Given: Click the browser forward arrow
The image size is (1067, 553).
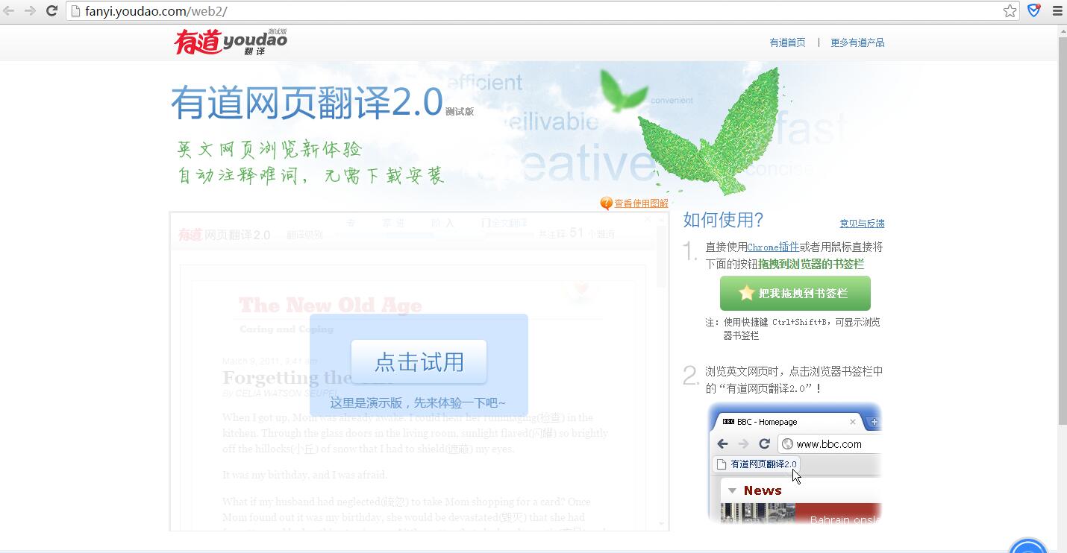Looking at the screenshot, I should click(30, 10).
